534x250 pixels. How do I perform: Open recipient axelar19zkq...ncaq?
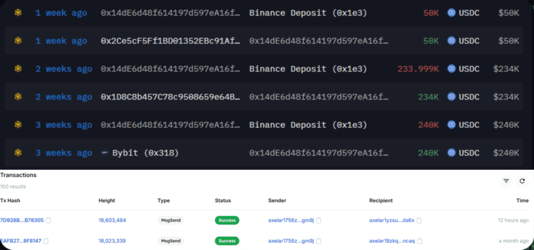coord(392,241)
